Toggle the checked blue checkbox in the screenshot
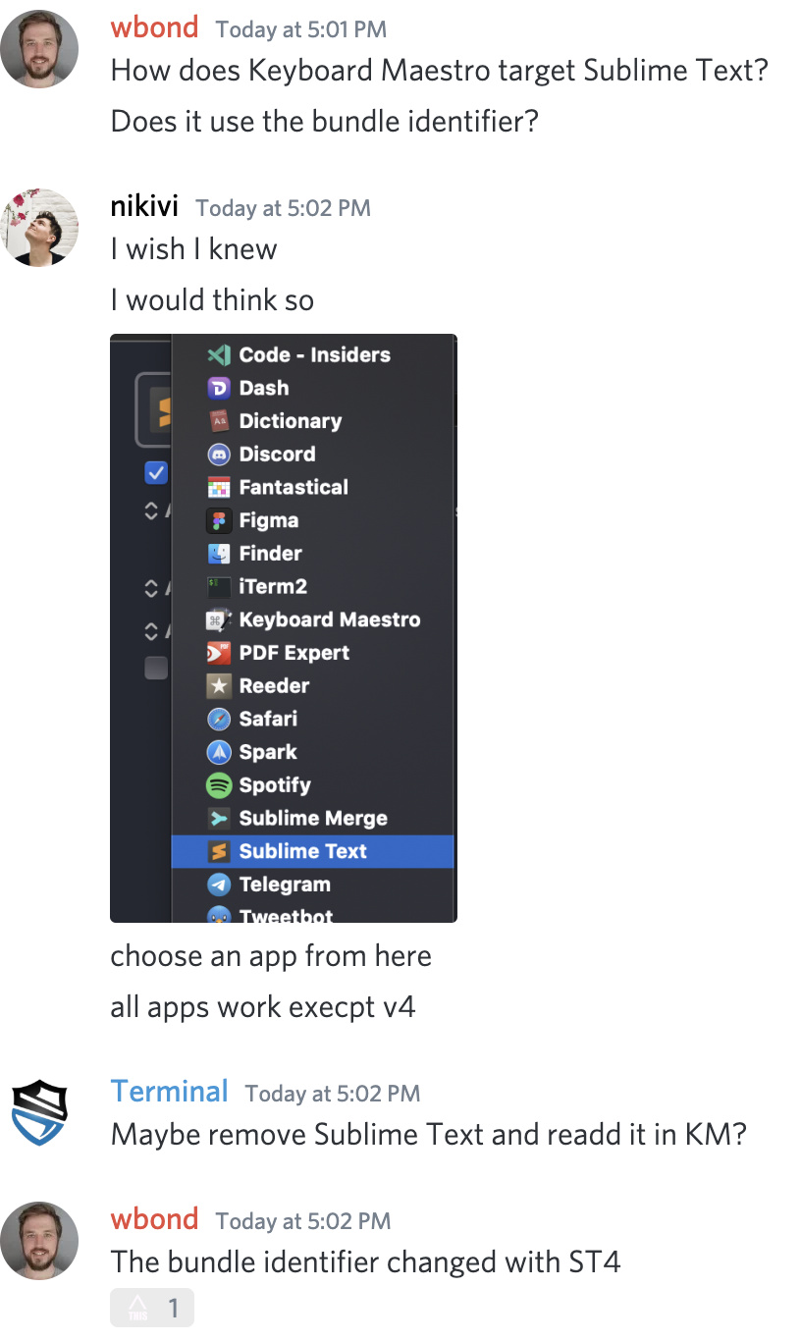 [156, 473]
